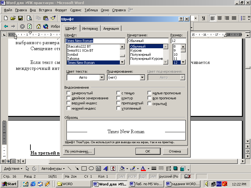Save document with floppy disk icon

click(x=20, y=18)
